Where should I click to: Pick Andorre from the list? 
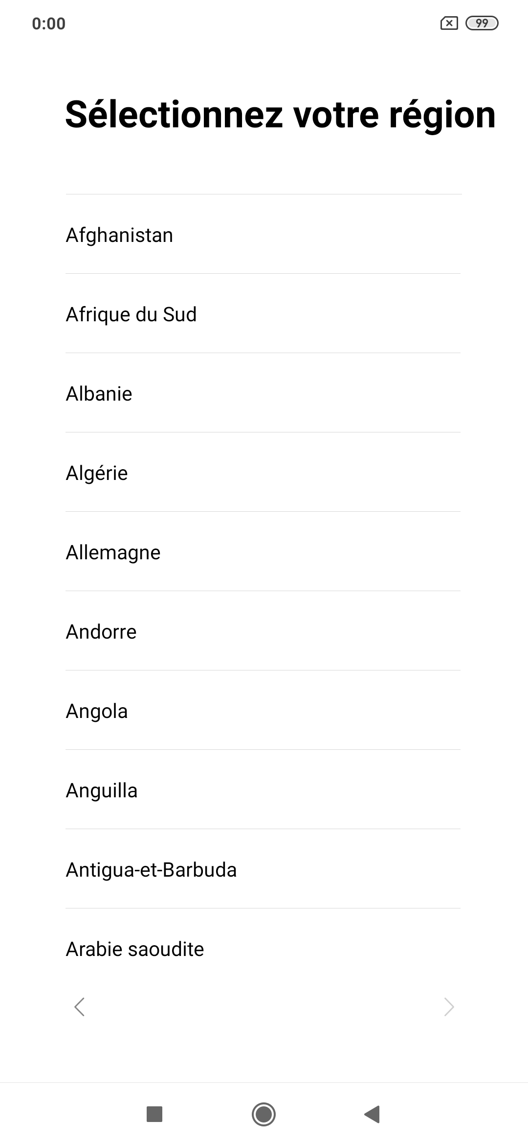101,632
